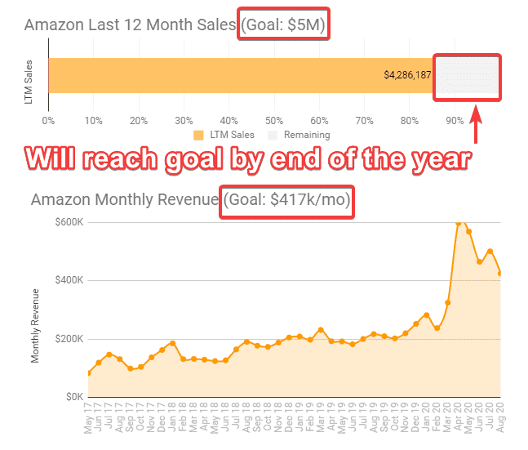Click the "Amazon Last 12 Month Sales" title
528x450 pixels.
point(129,25)
